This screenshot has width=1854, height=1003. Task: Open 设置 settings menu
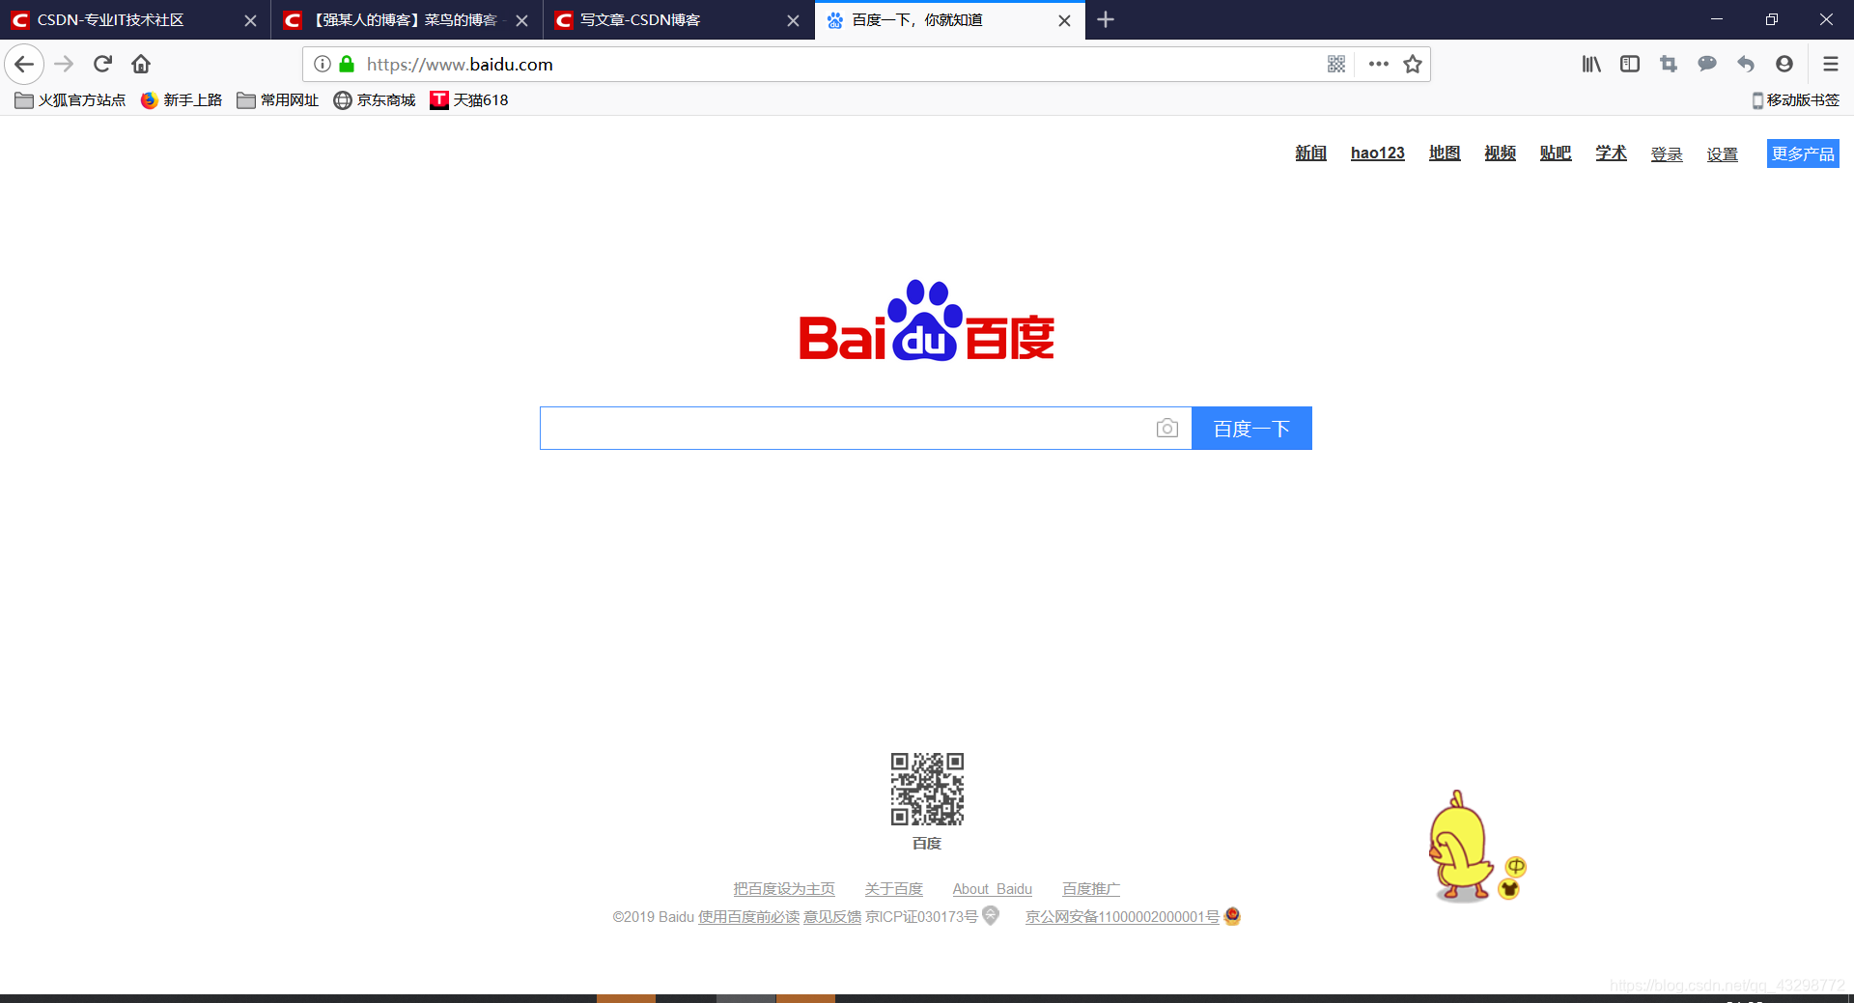(x=1722, y=154)
